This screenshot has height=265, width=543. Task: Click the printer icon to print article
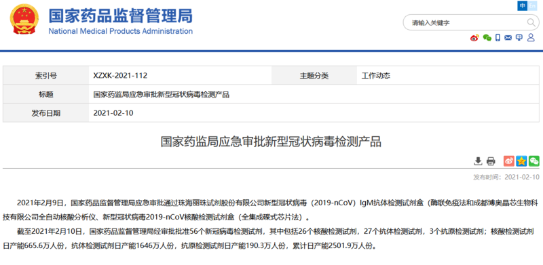click(x=491, y=161)
